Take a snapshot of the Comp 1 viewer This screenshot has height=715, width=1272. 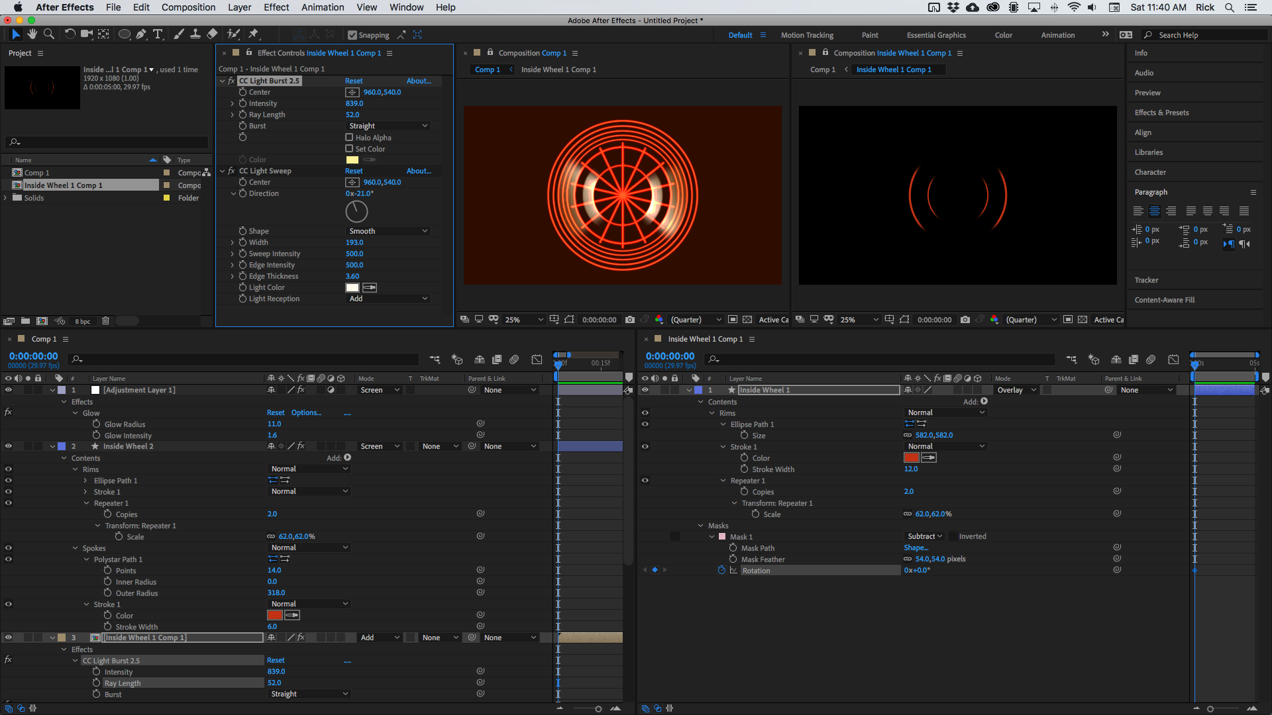pos(630,319)
